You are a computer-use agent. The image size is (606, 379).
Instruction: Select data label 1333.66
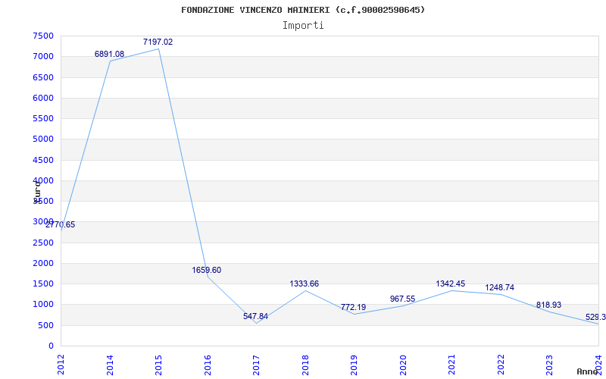[x=305, y=283]
